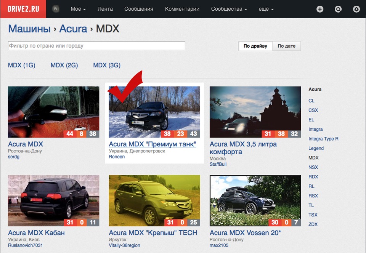Select RSX in Acura model list
The height and width of the screenshot is (253, 366).
(313, 196)
